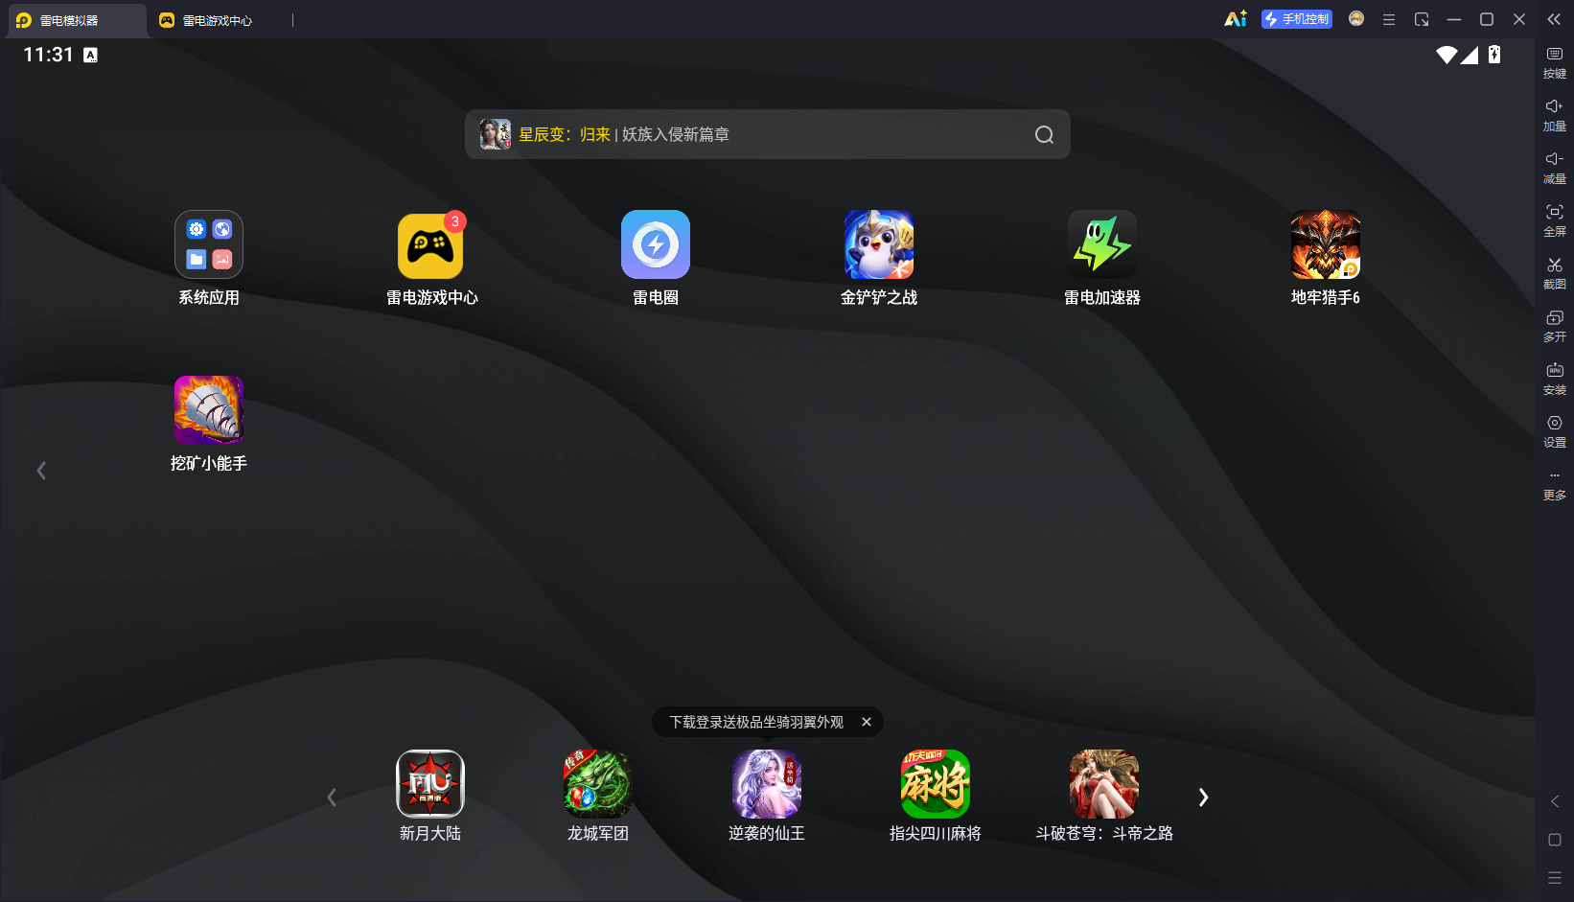Open the 雷电圈 app icon
1574x902 pixels.
[656, 244]
